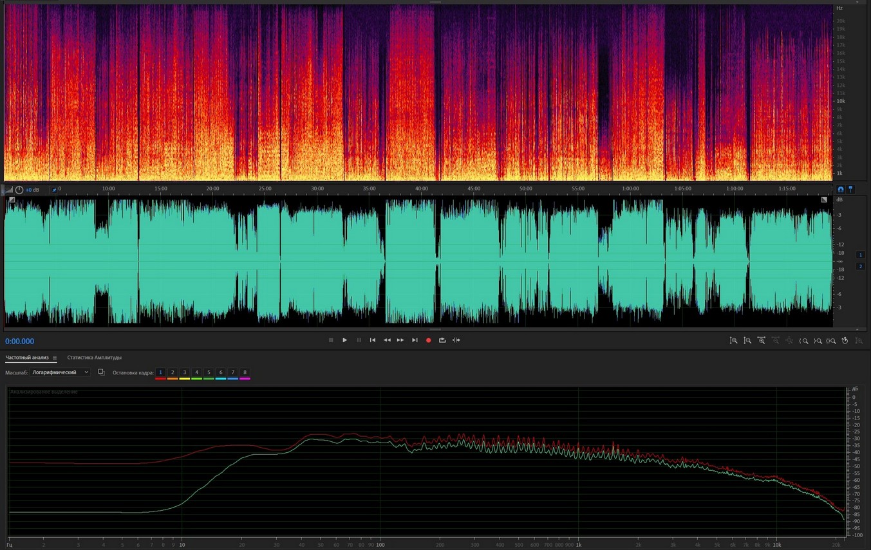
Task: Click the Zoom In Amplitude icon
Action: pos(733,341)
